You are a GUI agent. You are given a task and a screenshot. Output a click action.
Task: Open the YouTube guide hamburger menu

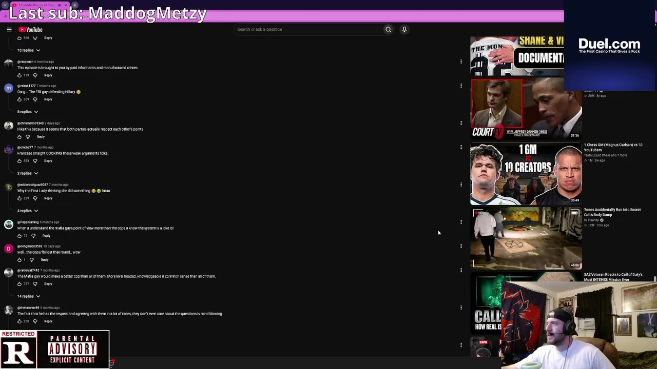point(9,30)
